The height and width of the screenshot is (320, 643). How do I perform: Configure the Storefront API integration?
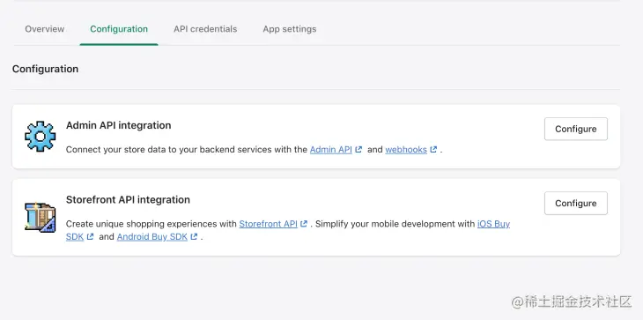[576, 203]
